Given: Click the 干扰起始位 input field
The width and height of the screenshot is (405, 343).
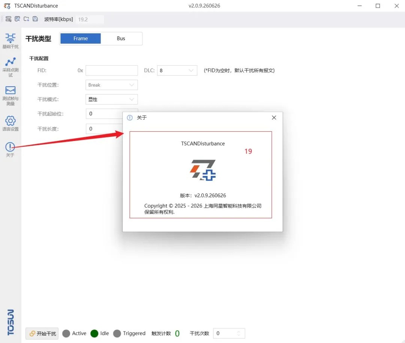Looking at the screenshot, I should click(x=104, y=114).
